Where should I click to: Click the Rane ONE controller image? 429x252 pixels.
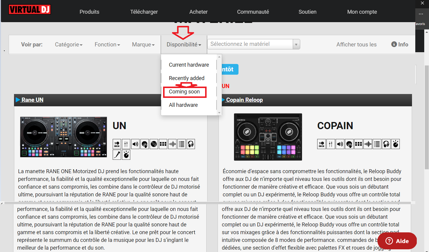(x=64, y=137)
